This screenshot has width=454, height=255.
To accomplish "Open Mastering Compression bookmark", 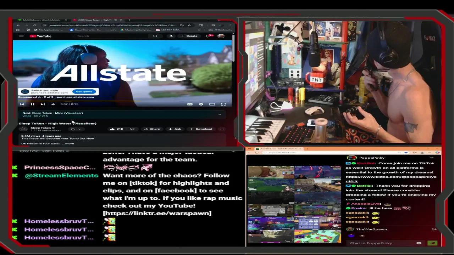I will 137,30.
